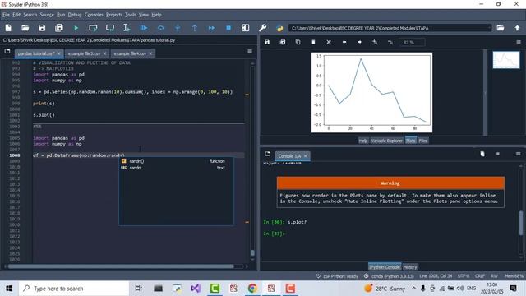Select randn() function autocomplete suggestion

click(x=176, y=161)
